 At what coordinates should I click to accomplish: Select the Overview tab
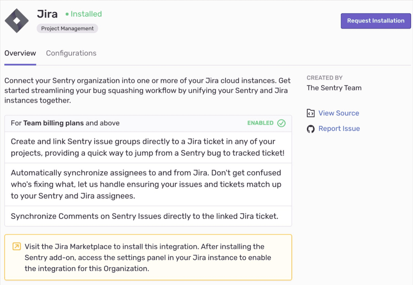tap(20, 53)
